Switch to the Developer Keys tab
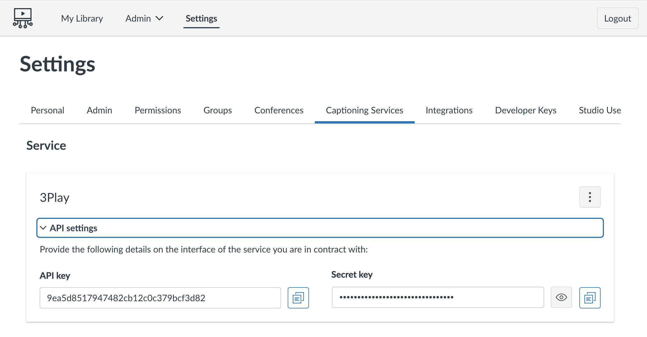 526,110
